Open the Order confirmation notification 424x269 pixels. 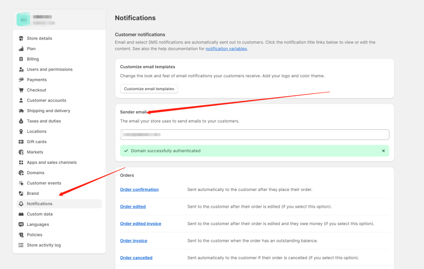coord(139,190)
